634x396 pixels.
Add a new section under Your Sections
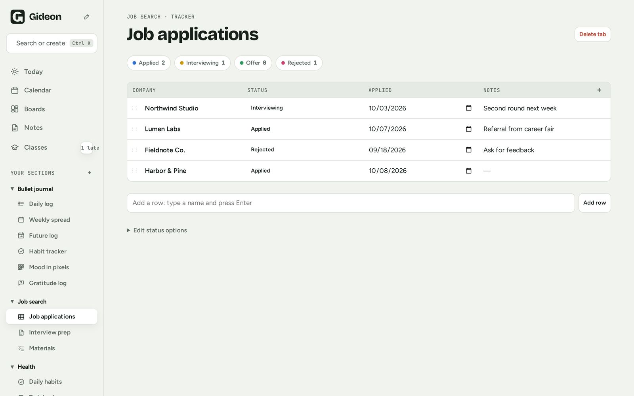point(90,173)
